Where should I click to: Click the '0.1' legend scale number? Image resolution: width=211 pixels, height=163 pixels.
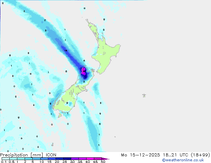coord(4,162)
